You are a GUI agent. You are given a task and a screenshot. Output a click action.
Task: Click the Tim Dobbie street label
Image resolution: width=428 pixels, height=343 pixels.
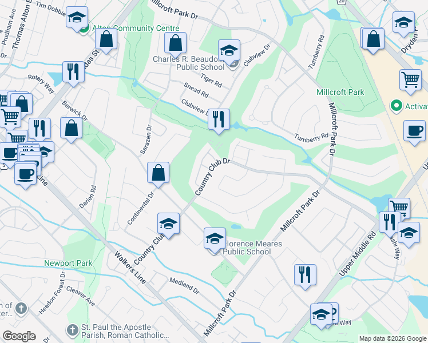(x=50, y=8)
